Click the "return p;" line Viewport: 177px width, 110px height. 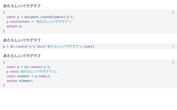point(14,26)
